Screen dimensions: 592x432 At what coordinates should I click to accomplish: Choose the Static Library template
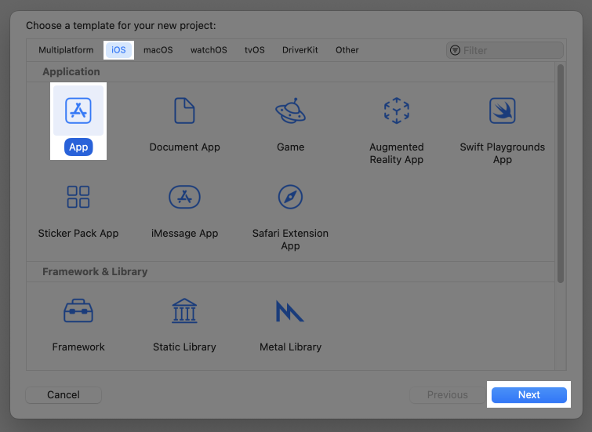coord(184,312)
